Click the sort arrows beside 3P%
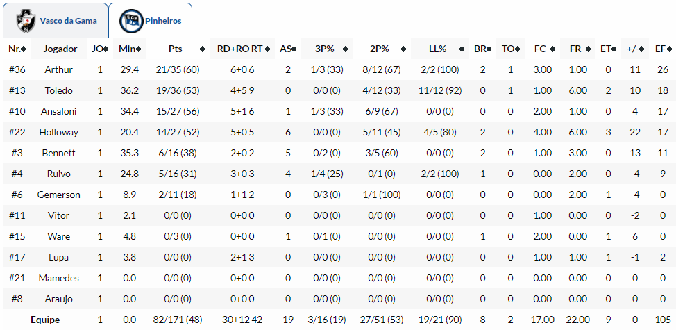This screenshot has height=330, width=676. click(346, 49)
